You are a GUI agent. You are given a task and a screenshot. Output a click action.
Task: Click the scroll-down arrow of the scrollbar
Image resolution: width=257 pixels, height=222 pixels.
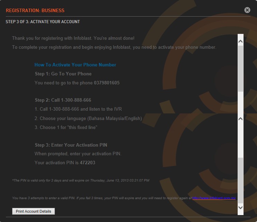[240, 207]
